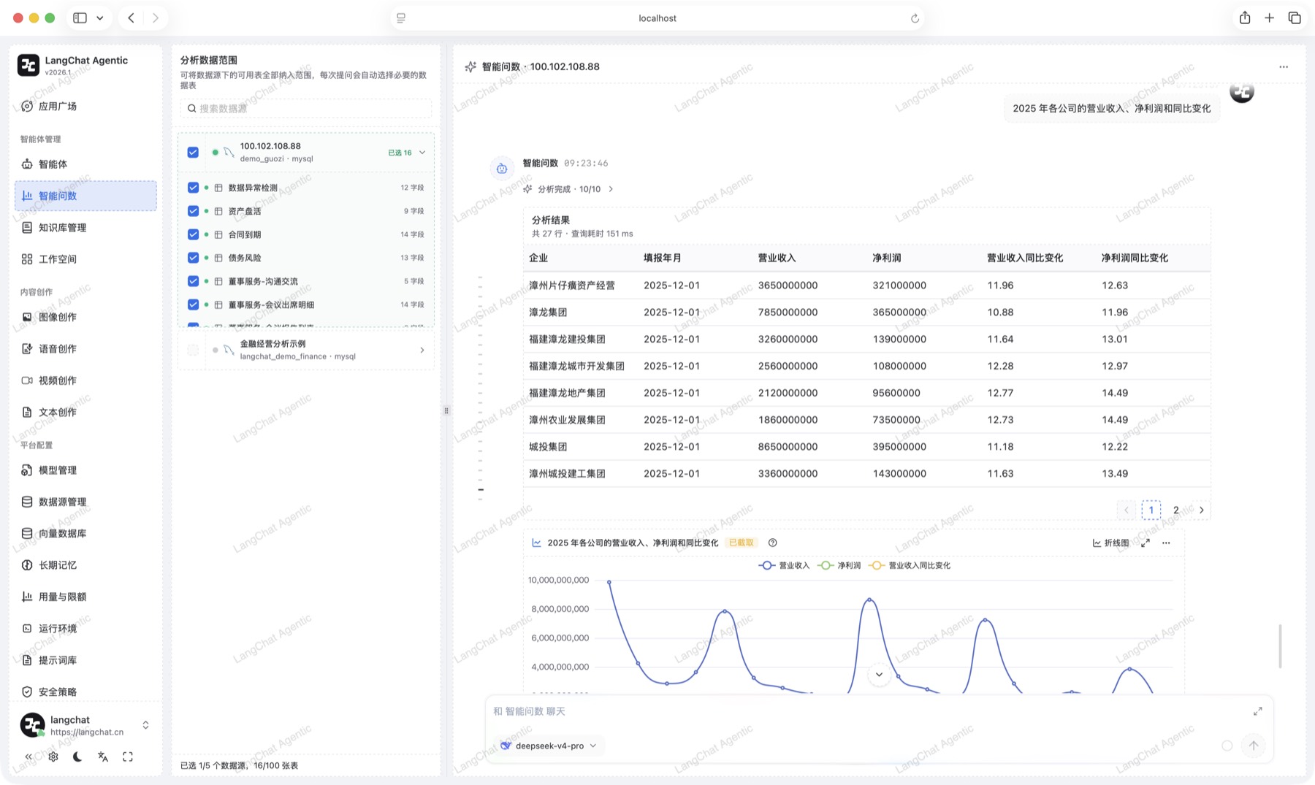Viewport: 1315px width, 785px height.
Task: Open 应用广场 in the sidebar
Action: click(x=85, y=106)
